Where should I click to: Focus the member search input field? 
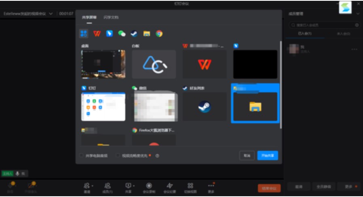[x=324, y=25]
